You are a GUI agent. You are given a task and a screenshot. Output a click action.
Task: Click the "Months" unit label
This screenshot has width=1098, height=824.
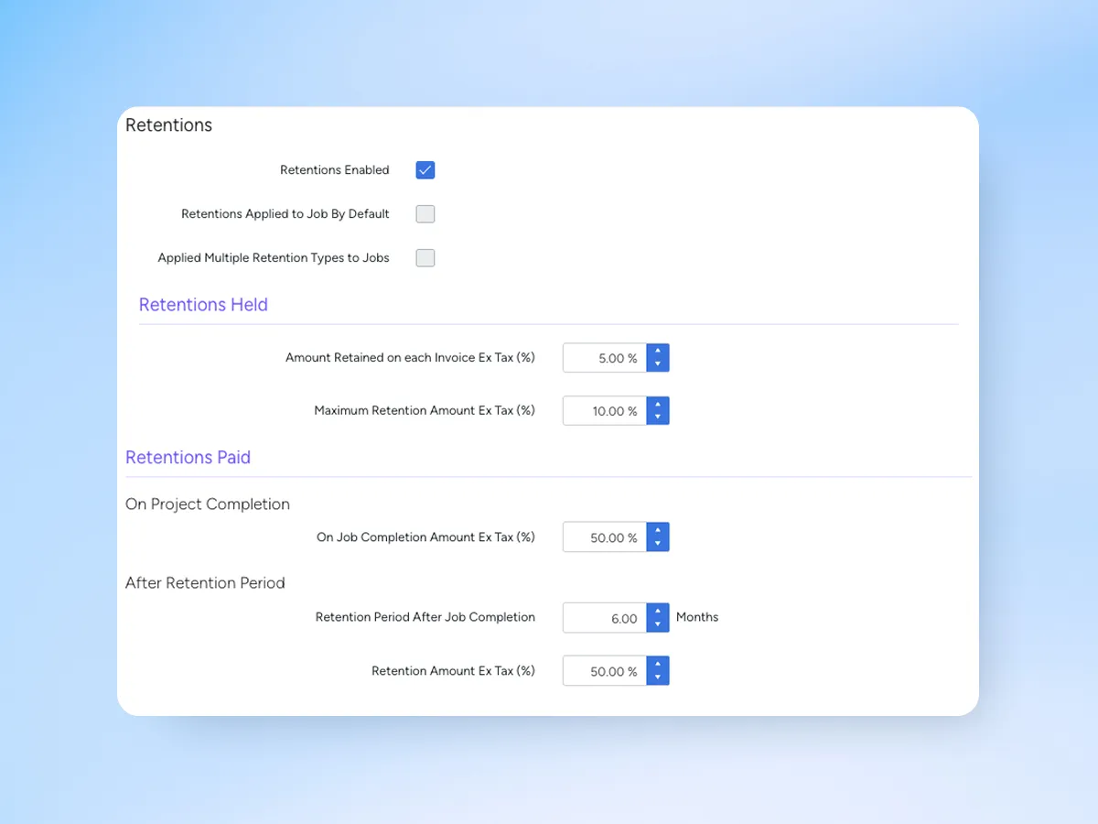[x=697, y=617]
